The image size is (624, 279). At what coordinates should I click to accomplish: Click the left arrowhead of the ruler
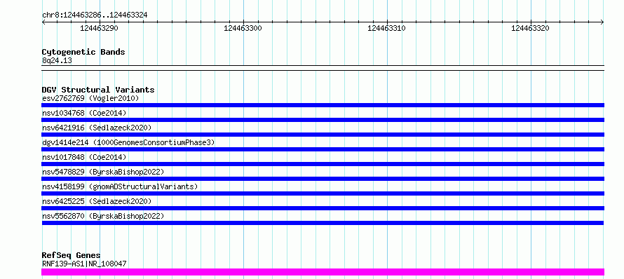coord(43,22)
